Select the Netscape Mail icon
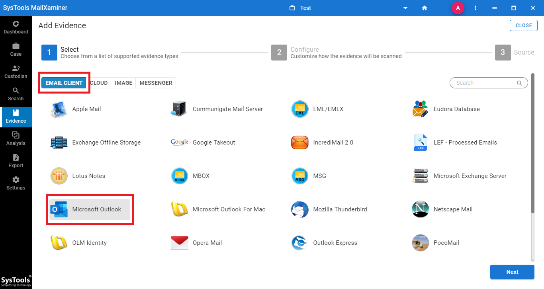544x289 pixels. coord(420,209)
